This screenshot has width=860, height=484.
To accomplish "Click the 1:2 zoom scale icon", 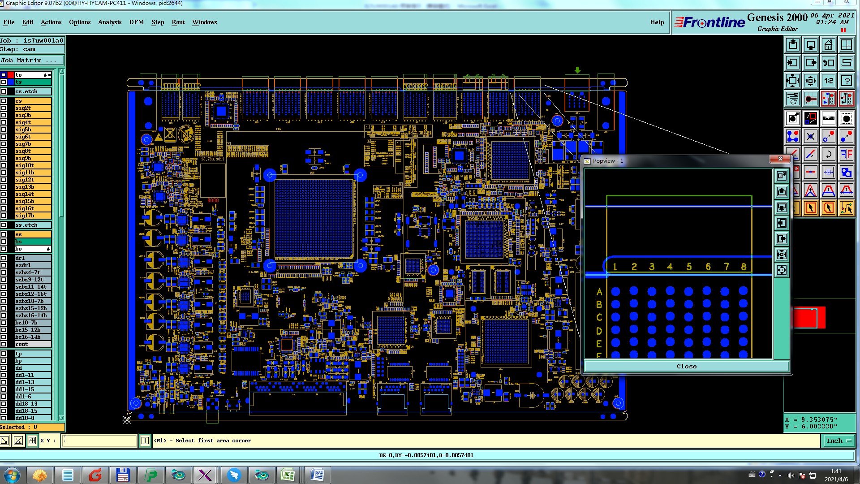I will click(x=828, y=81).
